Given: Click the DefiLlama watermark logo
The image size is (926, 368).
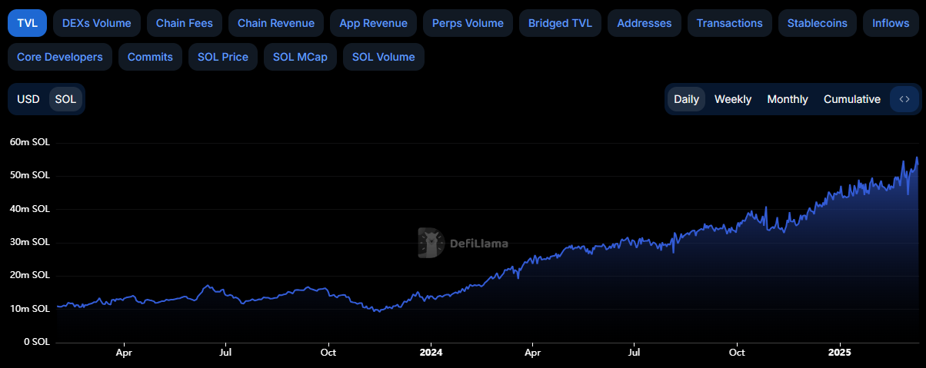Looking at the screenshot, I should pos(463,243).
